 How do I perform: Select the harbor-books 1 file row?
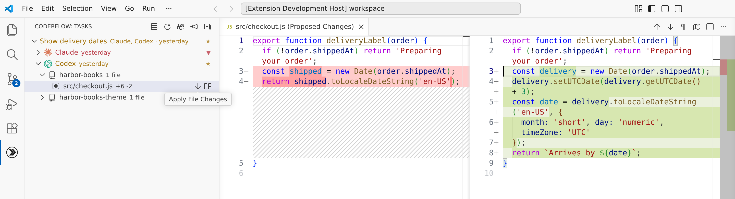(121, 75)
